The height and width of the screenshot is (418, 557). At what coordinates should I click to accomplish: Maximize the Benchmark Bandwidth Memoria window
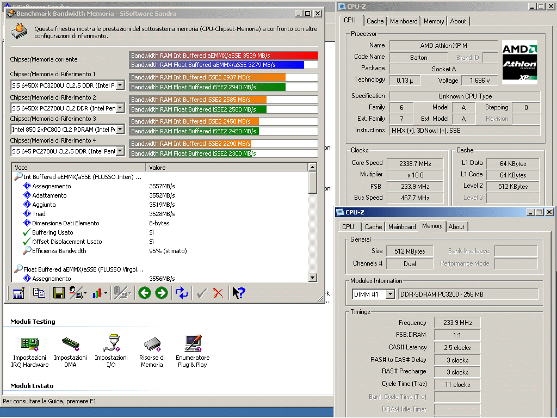tap(308, 14)
